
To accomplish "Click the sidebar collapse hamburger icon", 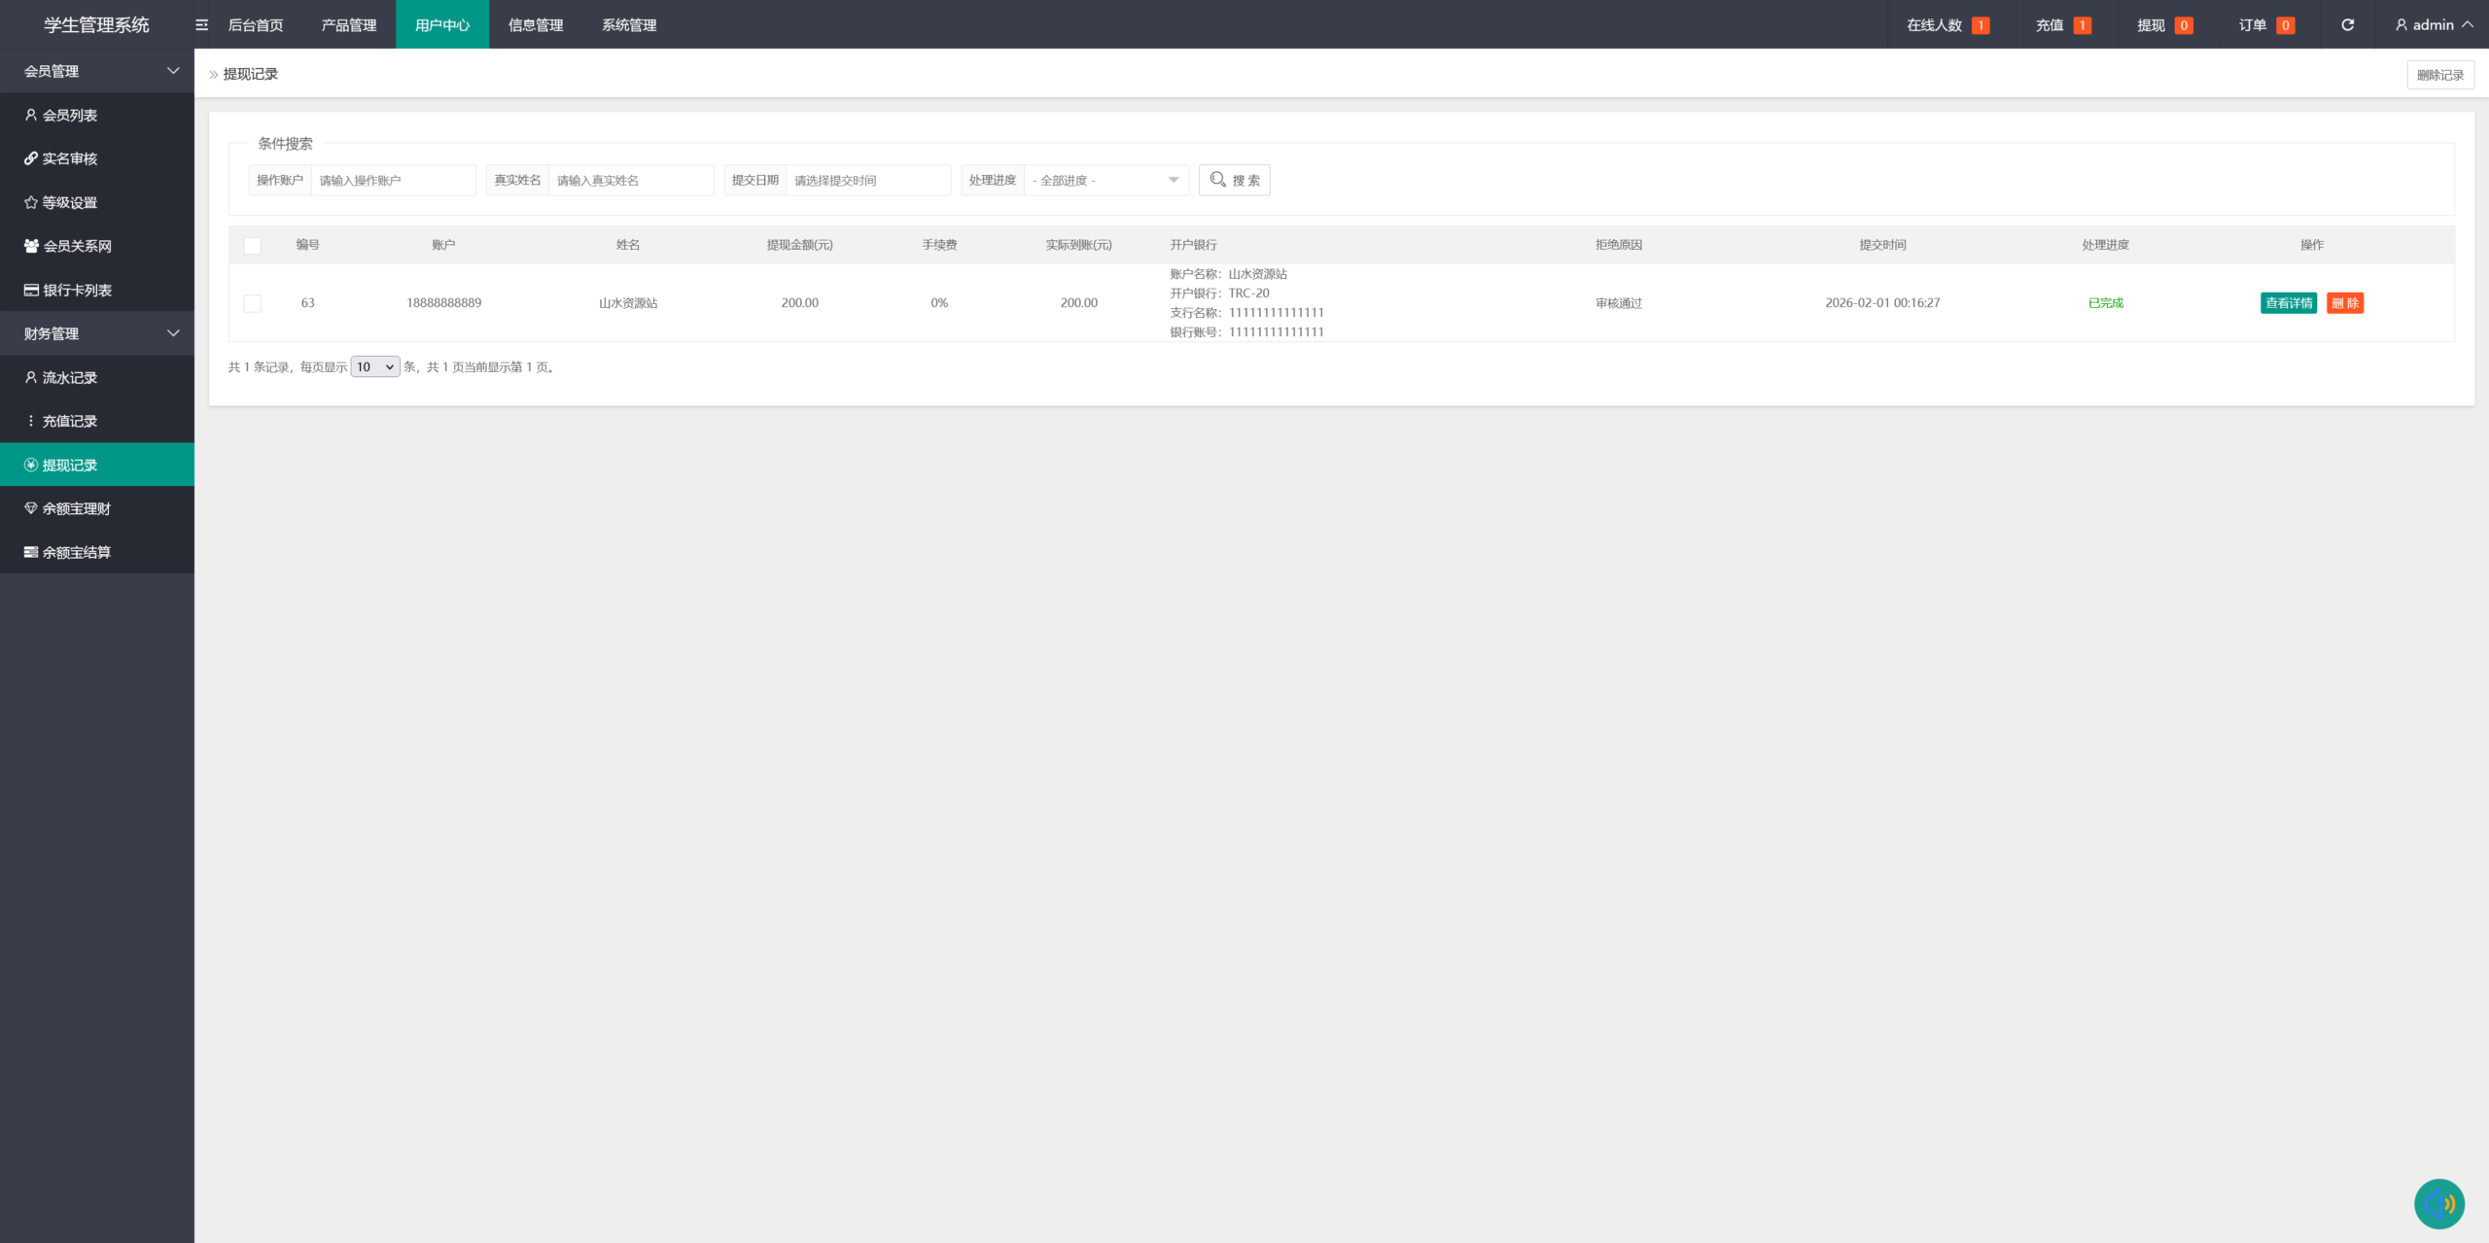I will (x=202, y=25).
